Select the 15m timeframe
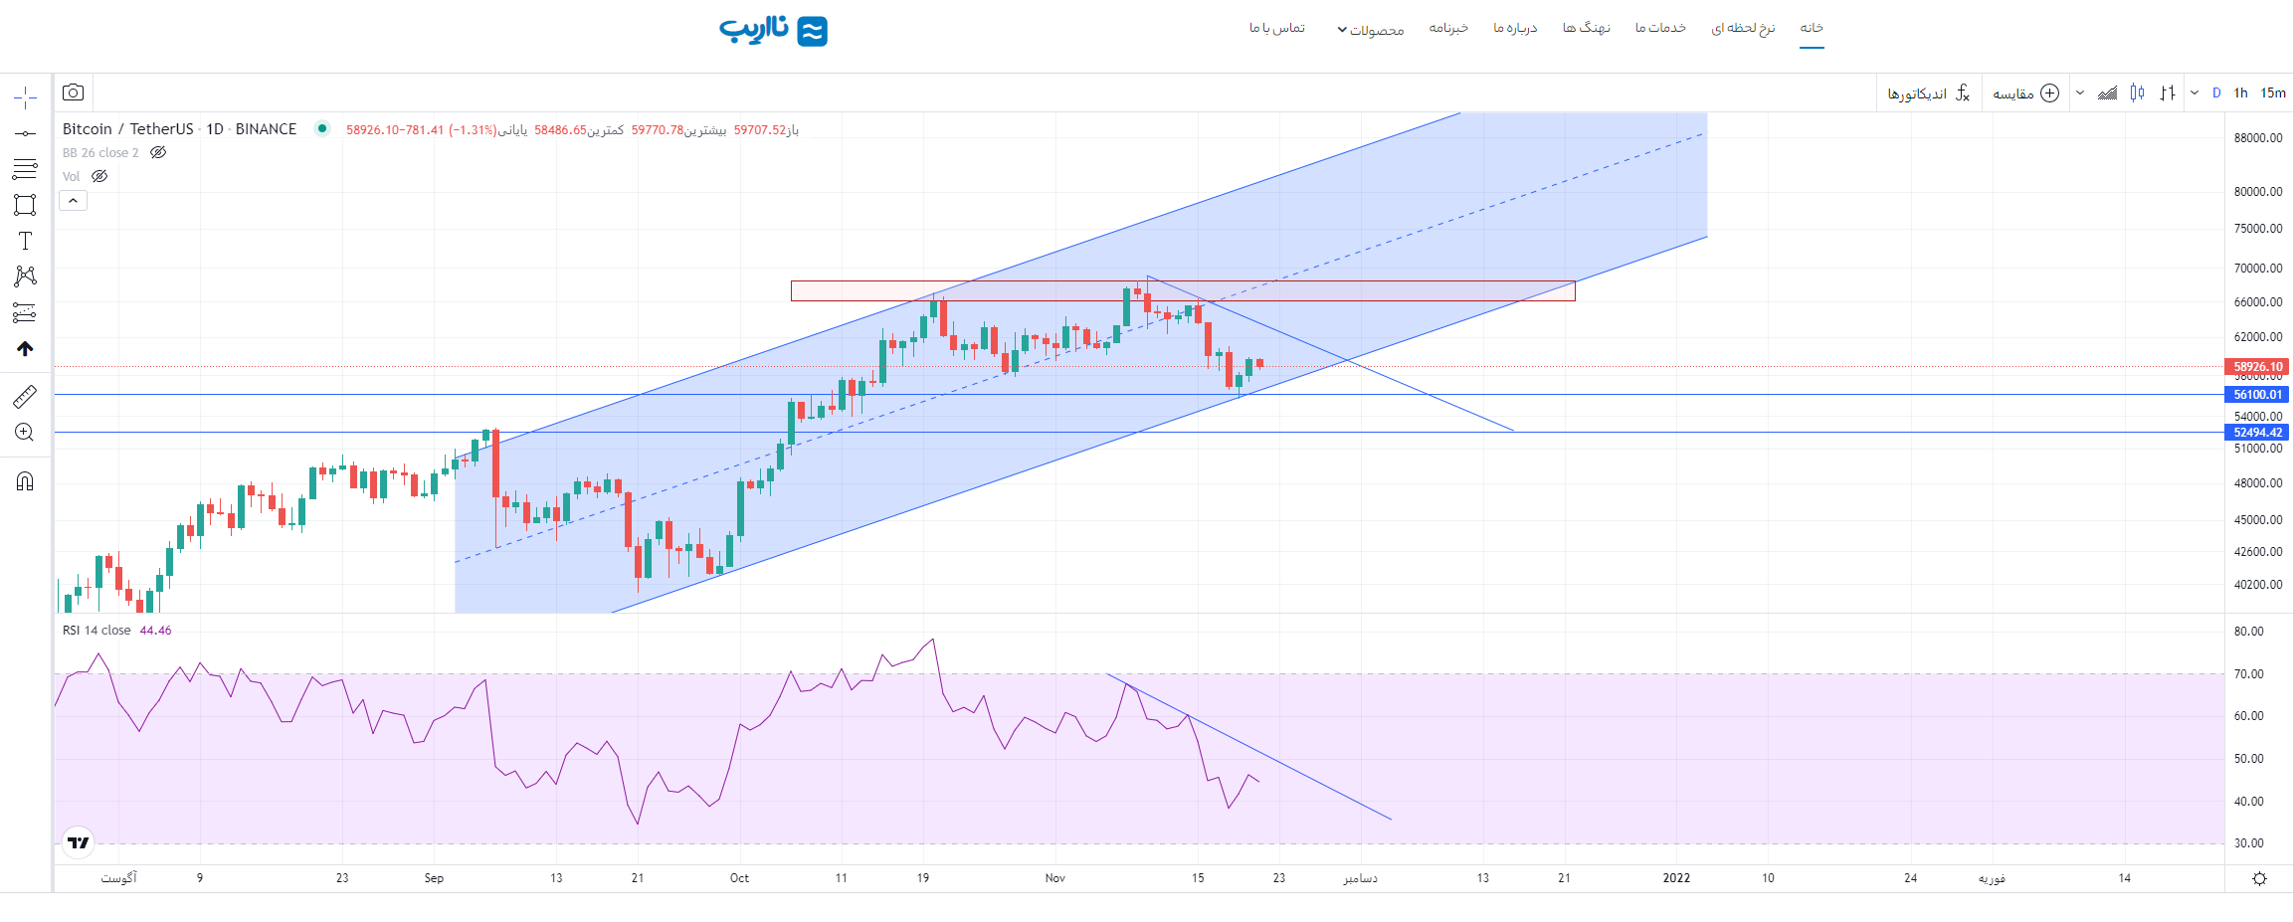Screen dimensions: 2293x922 [2272, 92]
